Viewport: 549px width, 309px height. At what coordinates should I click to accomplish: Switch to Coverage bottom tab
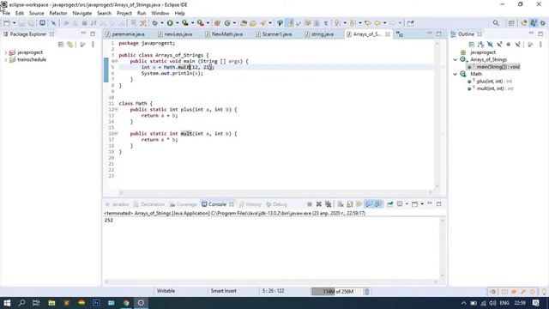(183, 204)
